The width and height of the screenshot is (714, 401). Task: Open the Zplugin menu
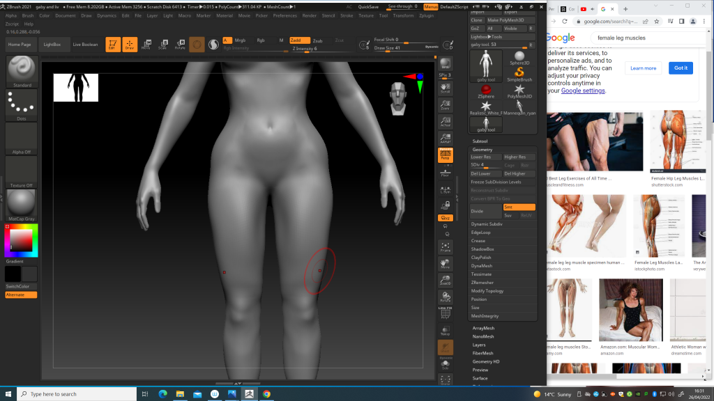pos(426,15)
